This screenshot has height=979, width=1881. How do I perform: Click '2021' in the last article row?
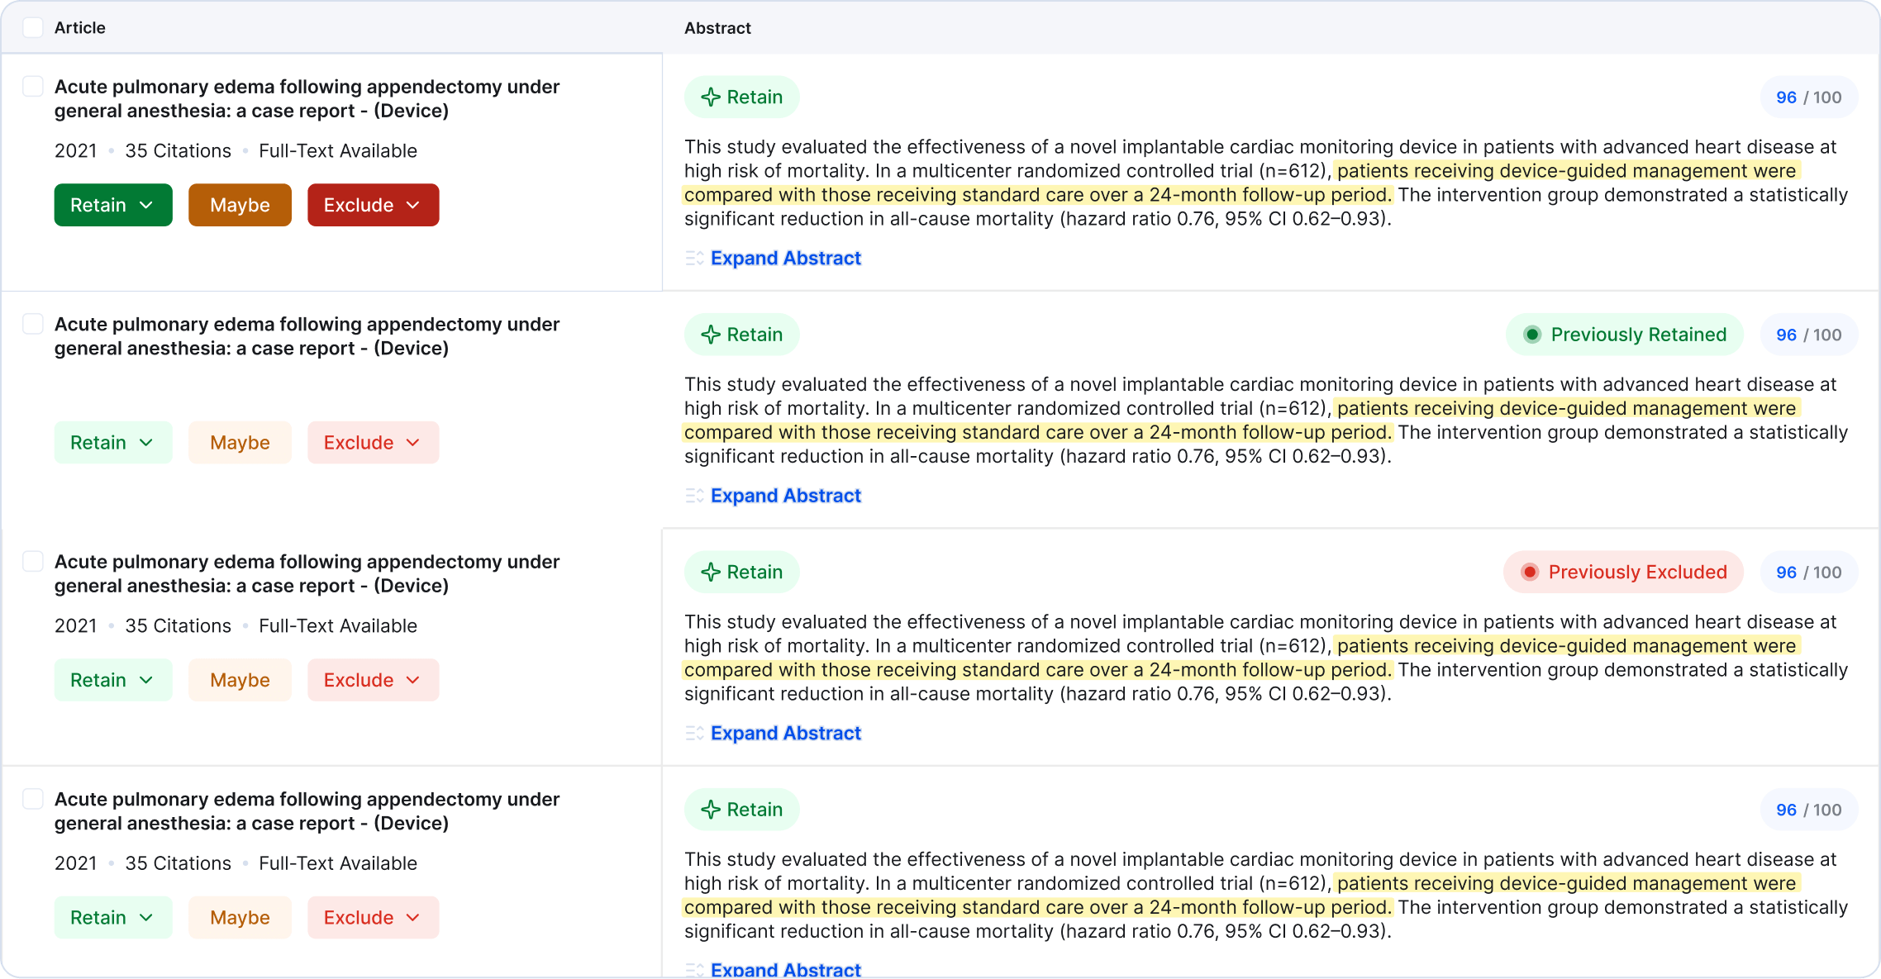point(75,863)
